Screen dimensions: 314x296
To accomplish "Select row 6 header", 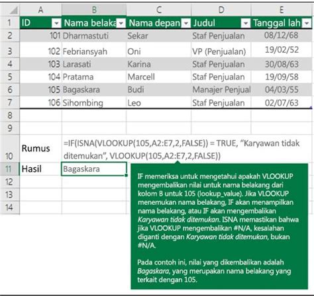I will (10, 89).
